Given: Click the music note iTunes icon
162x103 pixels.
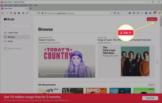Looking at the screenshot, I should [x=5, y=48].
